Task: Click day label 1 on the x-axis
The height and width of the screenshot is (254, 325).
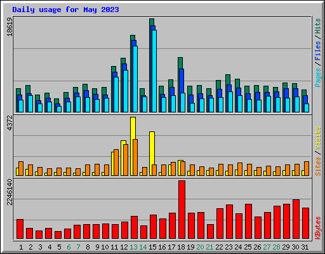Action: click(21, 247)
